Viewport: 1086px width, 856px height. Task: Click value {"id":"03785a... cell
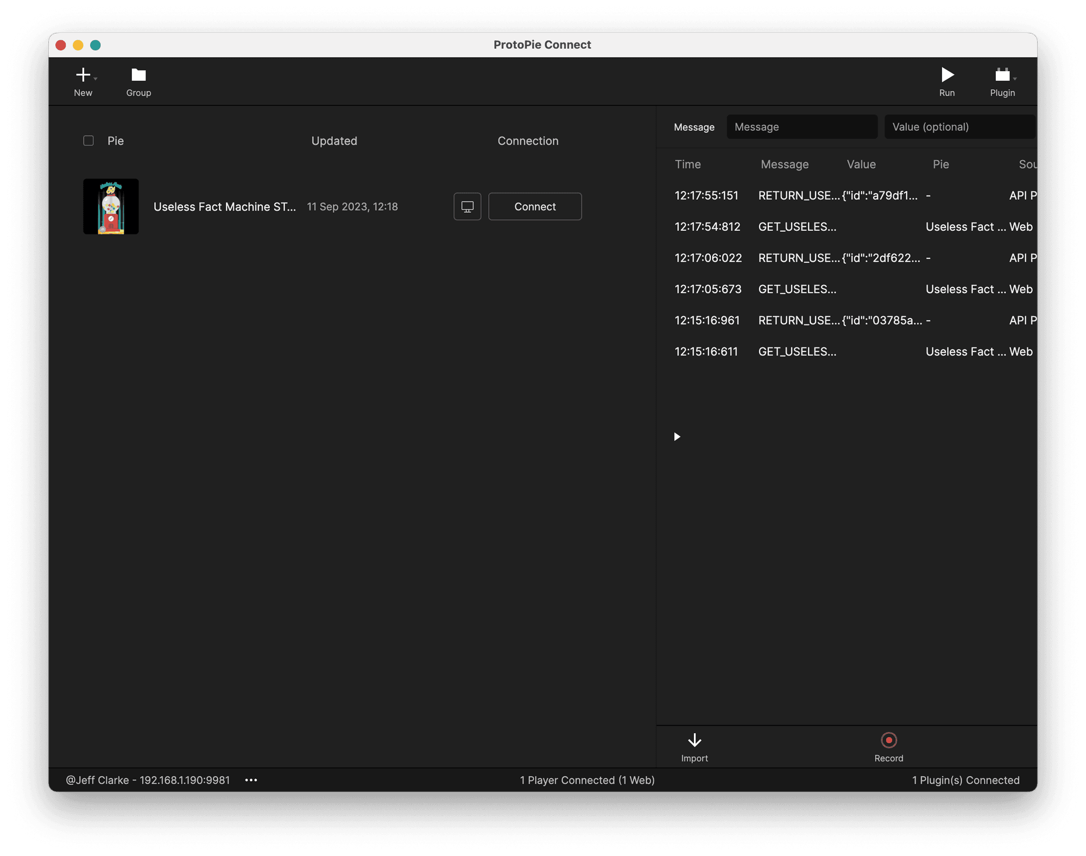click(x=882, y=320)
